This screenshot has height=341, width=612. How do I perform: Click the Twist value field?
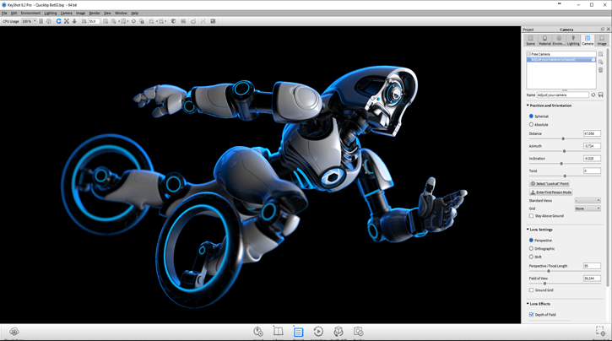tap(592, 170)
